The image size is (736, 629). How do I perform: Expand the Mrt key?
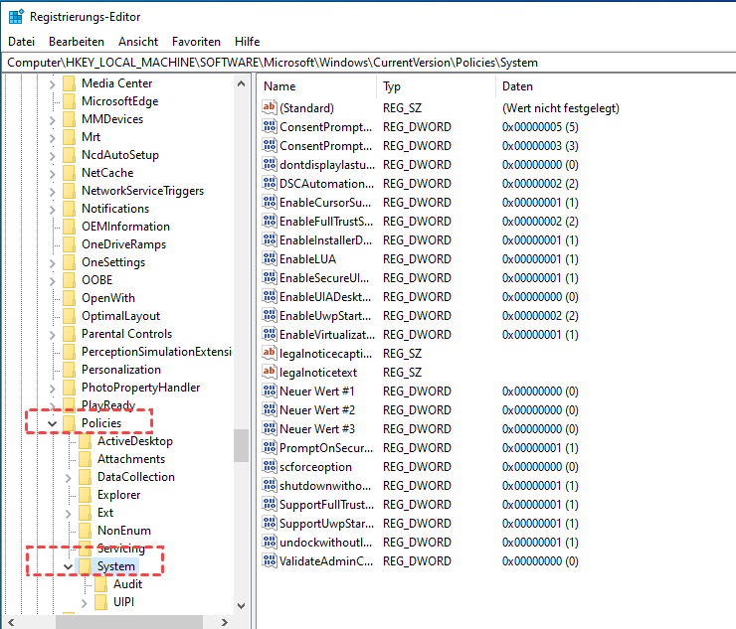point(52,138)
